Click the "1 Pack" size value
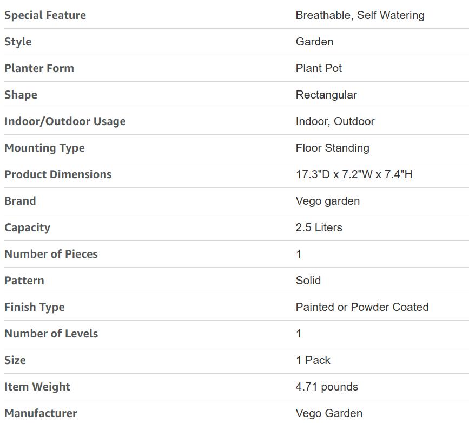Viewport: 469px width, 423px height. (313, 360)
